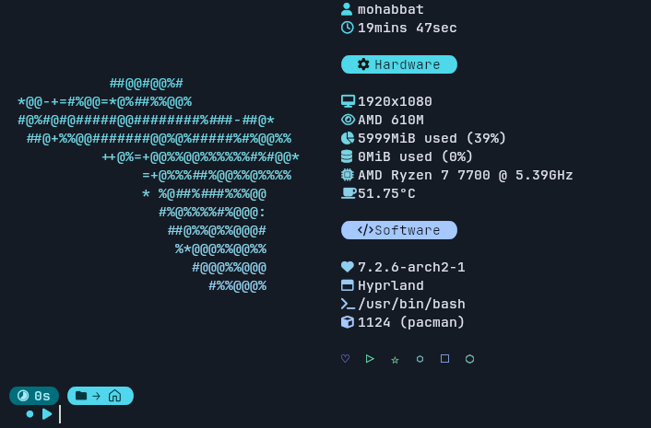Image resolution: width=651 pixels, height=428 pixels.
Task: Click the green play triangle outline glyph
Action: (x=370, y=358)
